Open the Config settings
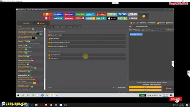This screenshot has width=190, height=107. pyautogui.click(x=170, y=23)
